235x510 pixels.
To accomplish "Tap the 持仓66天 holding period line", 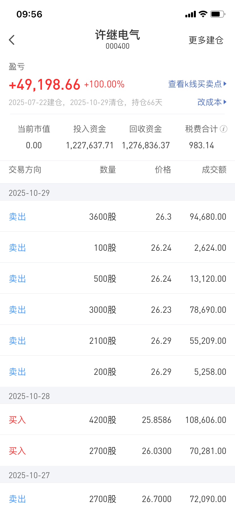I will click(85, 102).
